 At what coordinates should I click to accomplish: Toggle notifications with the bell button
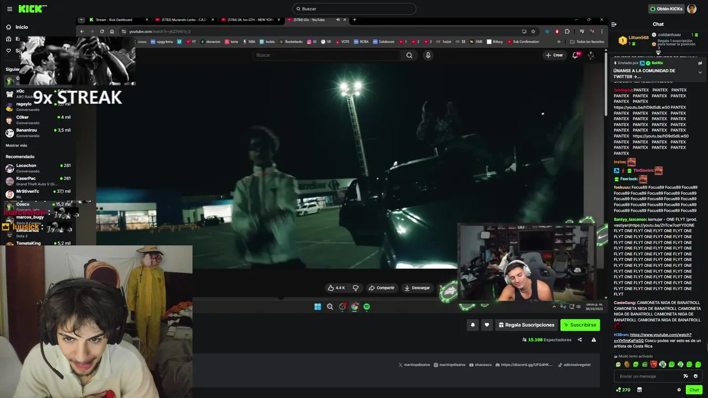pyautogui.click(x=473, y=325)
